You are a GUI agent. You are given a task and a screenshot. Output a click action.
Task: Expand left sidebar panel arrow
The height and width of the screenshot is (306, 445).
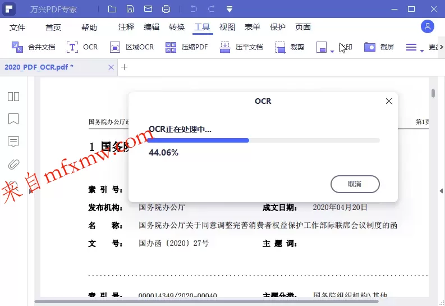pyautogui.click(x=31, y=191)
